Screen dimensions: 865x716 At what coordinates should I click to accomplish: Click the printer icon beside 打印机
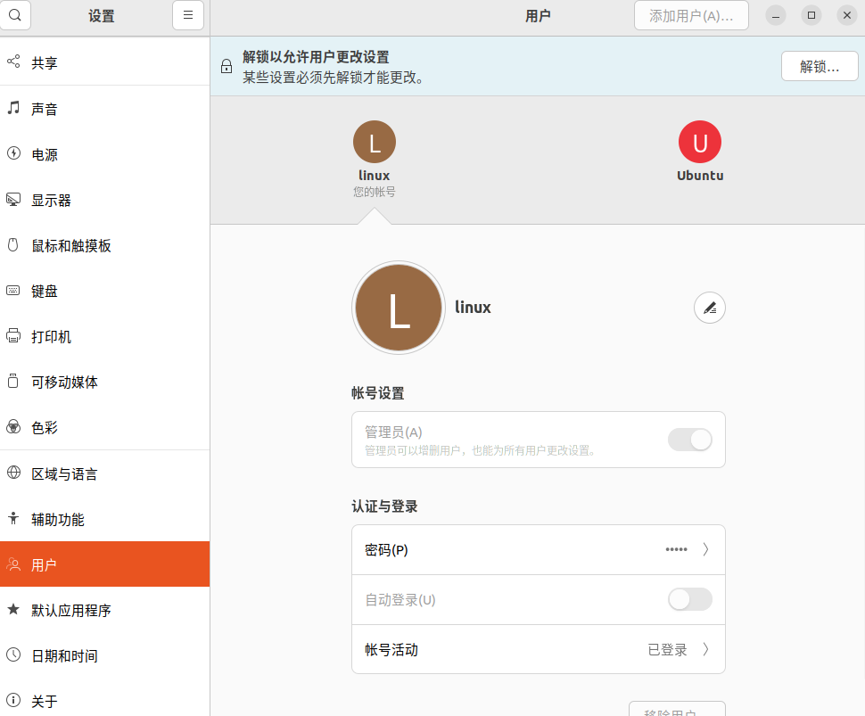click(13, 335)
